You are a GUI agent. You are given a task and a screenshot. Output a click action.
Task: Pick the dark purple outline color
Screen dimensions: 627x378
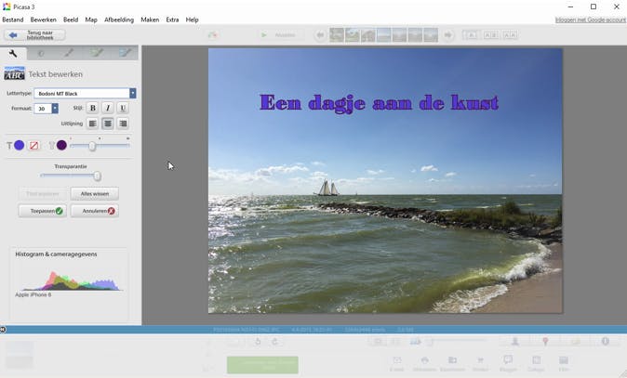point(61,145)
